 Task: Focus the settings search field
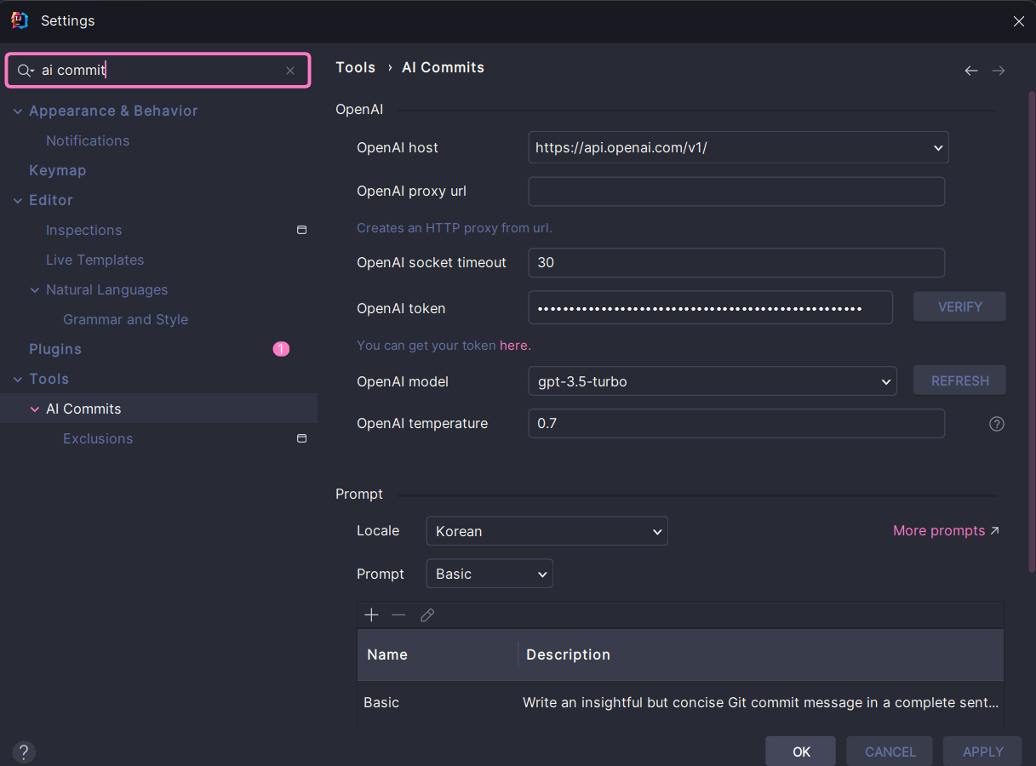[157, 70]
